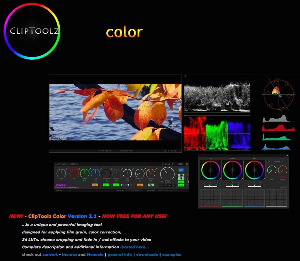The image size is (300, 261).
Task: Toggle the green scopes button
Action: point(181,182)
